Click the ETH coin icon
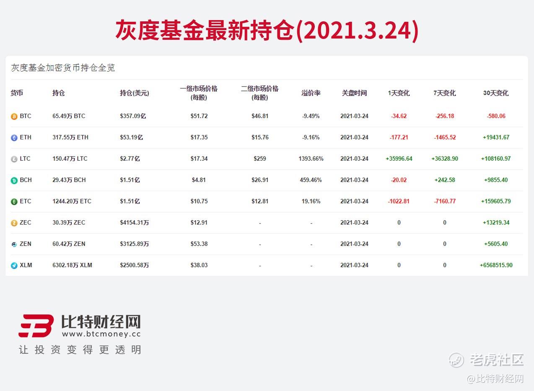 coord(14,138)
